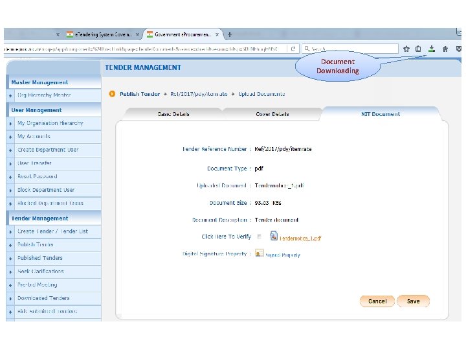Open the browser downloads arrow icon
Screen dimensions: 466x350
coord(432,49)
